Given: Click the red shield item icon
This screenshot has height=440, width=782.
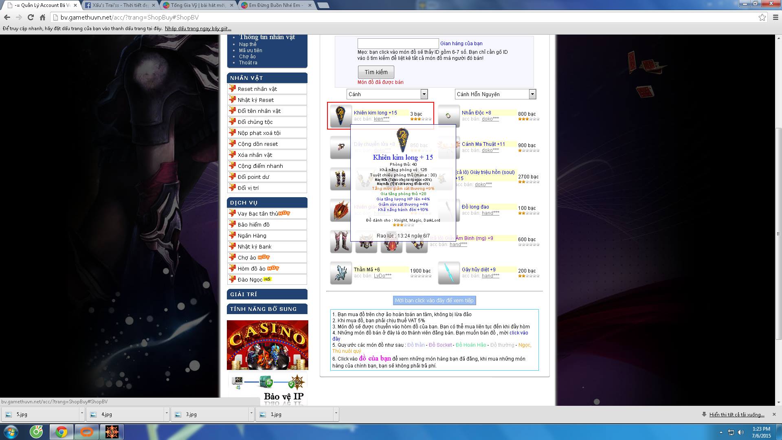Looking at the screenshot, I should (x=340, y=210).
